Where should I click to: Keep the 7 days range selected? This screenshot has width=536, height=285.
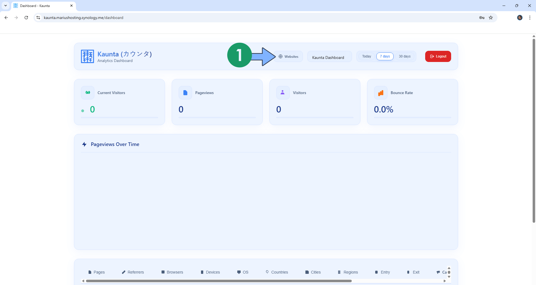coord(385,56)
